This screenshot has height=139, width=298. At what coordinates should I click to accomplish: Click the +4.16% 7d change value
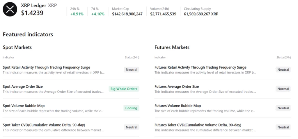(x=98, y=14)
